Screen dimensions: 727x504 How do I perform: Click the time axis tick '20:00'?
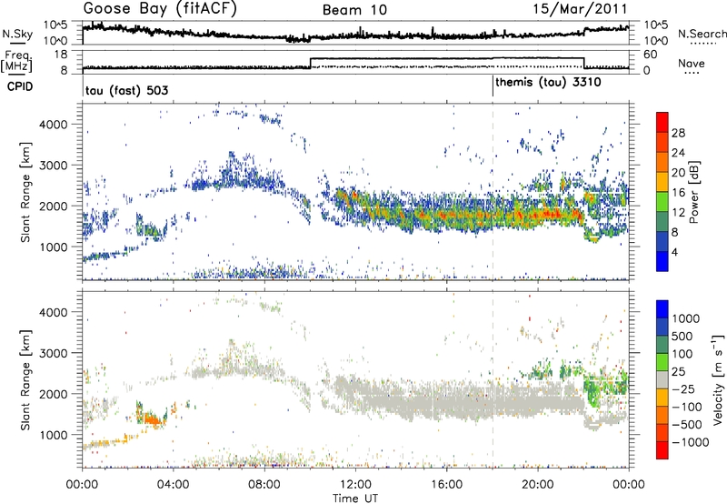(x=538, y=485)
